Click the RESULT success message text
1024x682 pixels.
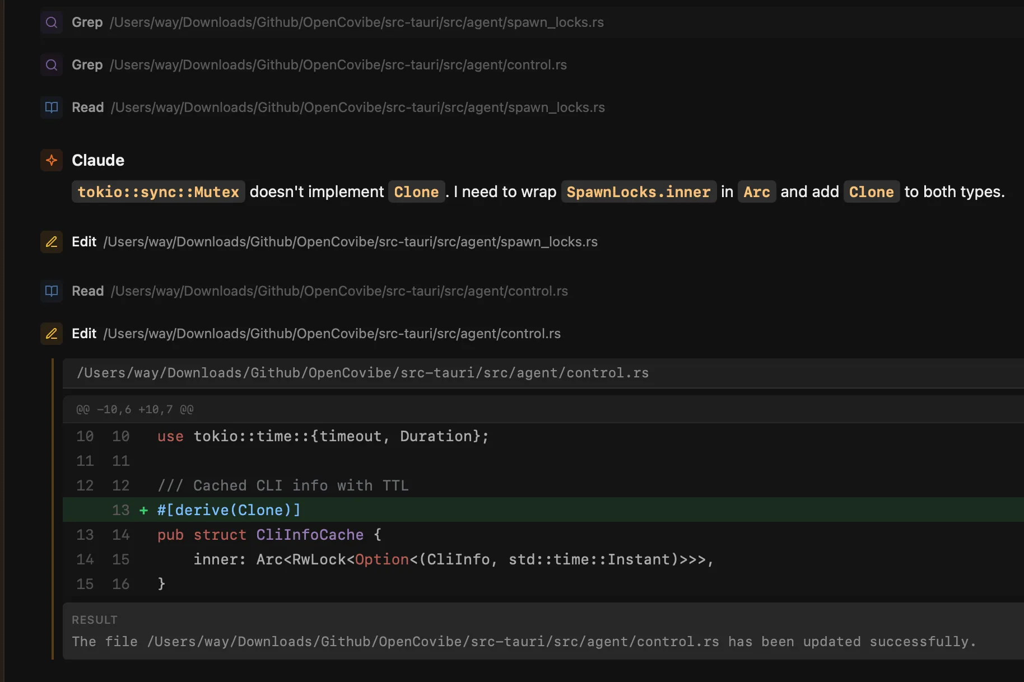coord(524,642)
